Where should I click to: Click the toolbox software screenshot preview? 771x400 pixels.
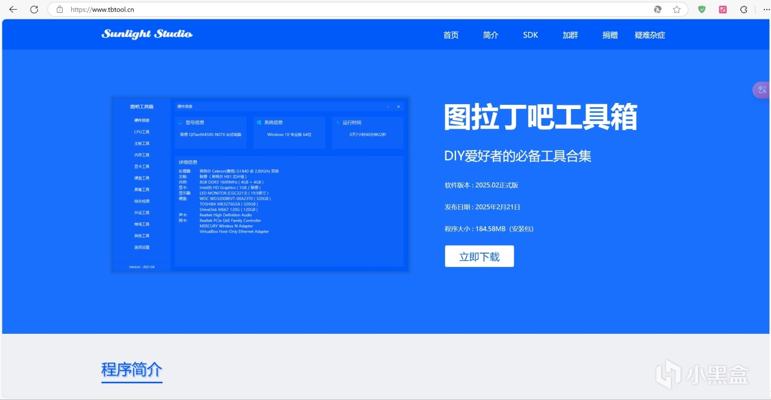[260, 184]
